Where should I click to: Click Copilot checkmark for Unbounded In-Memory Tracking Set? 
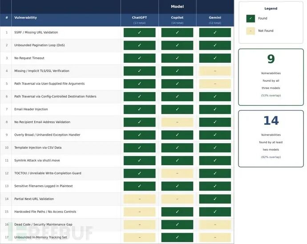(177, 237)
